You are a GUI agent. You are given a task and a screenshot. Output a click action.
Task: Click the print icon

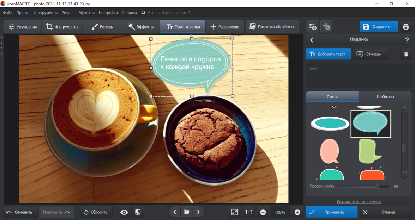(x=406, y=27)
